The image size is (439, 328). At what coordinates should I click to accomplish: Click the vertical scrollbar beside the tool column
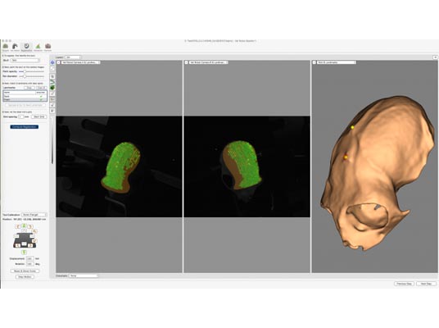52,140
